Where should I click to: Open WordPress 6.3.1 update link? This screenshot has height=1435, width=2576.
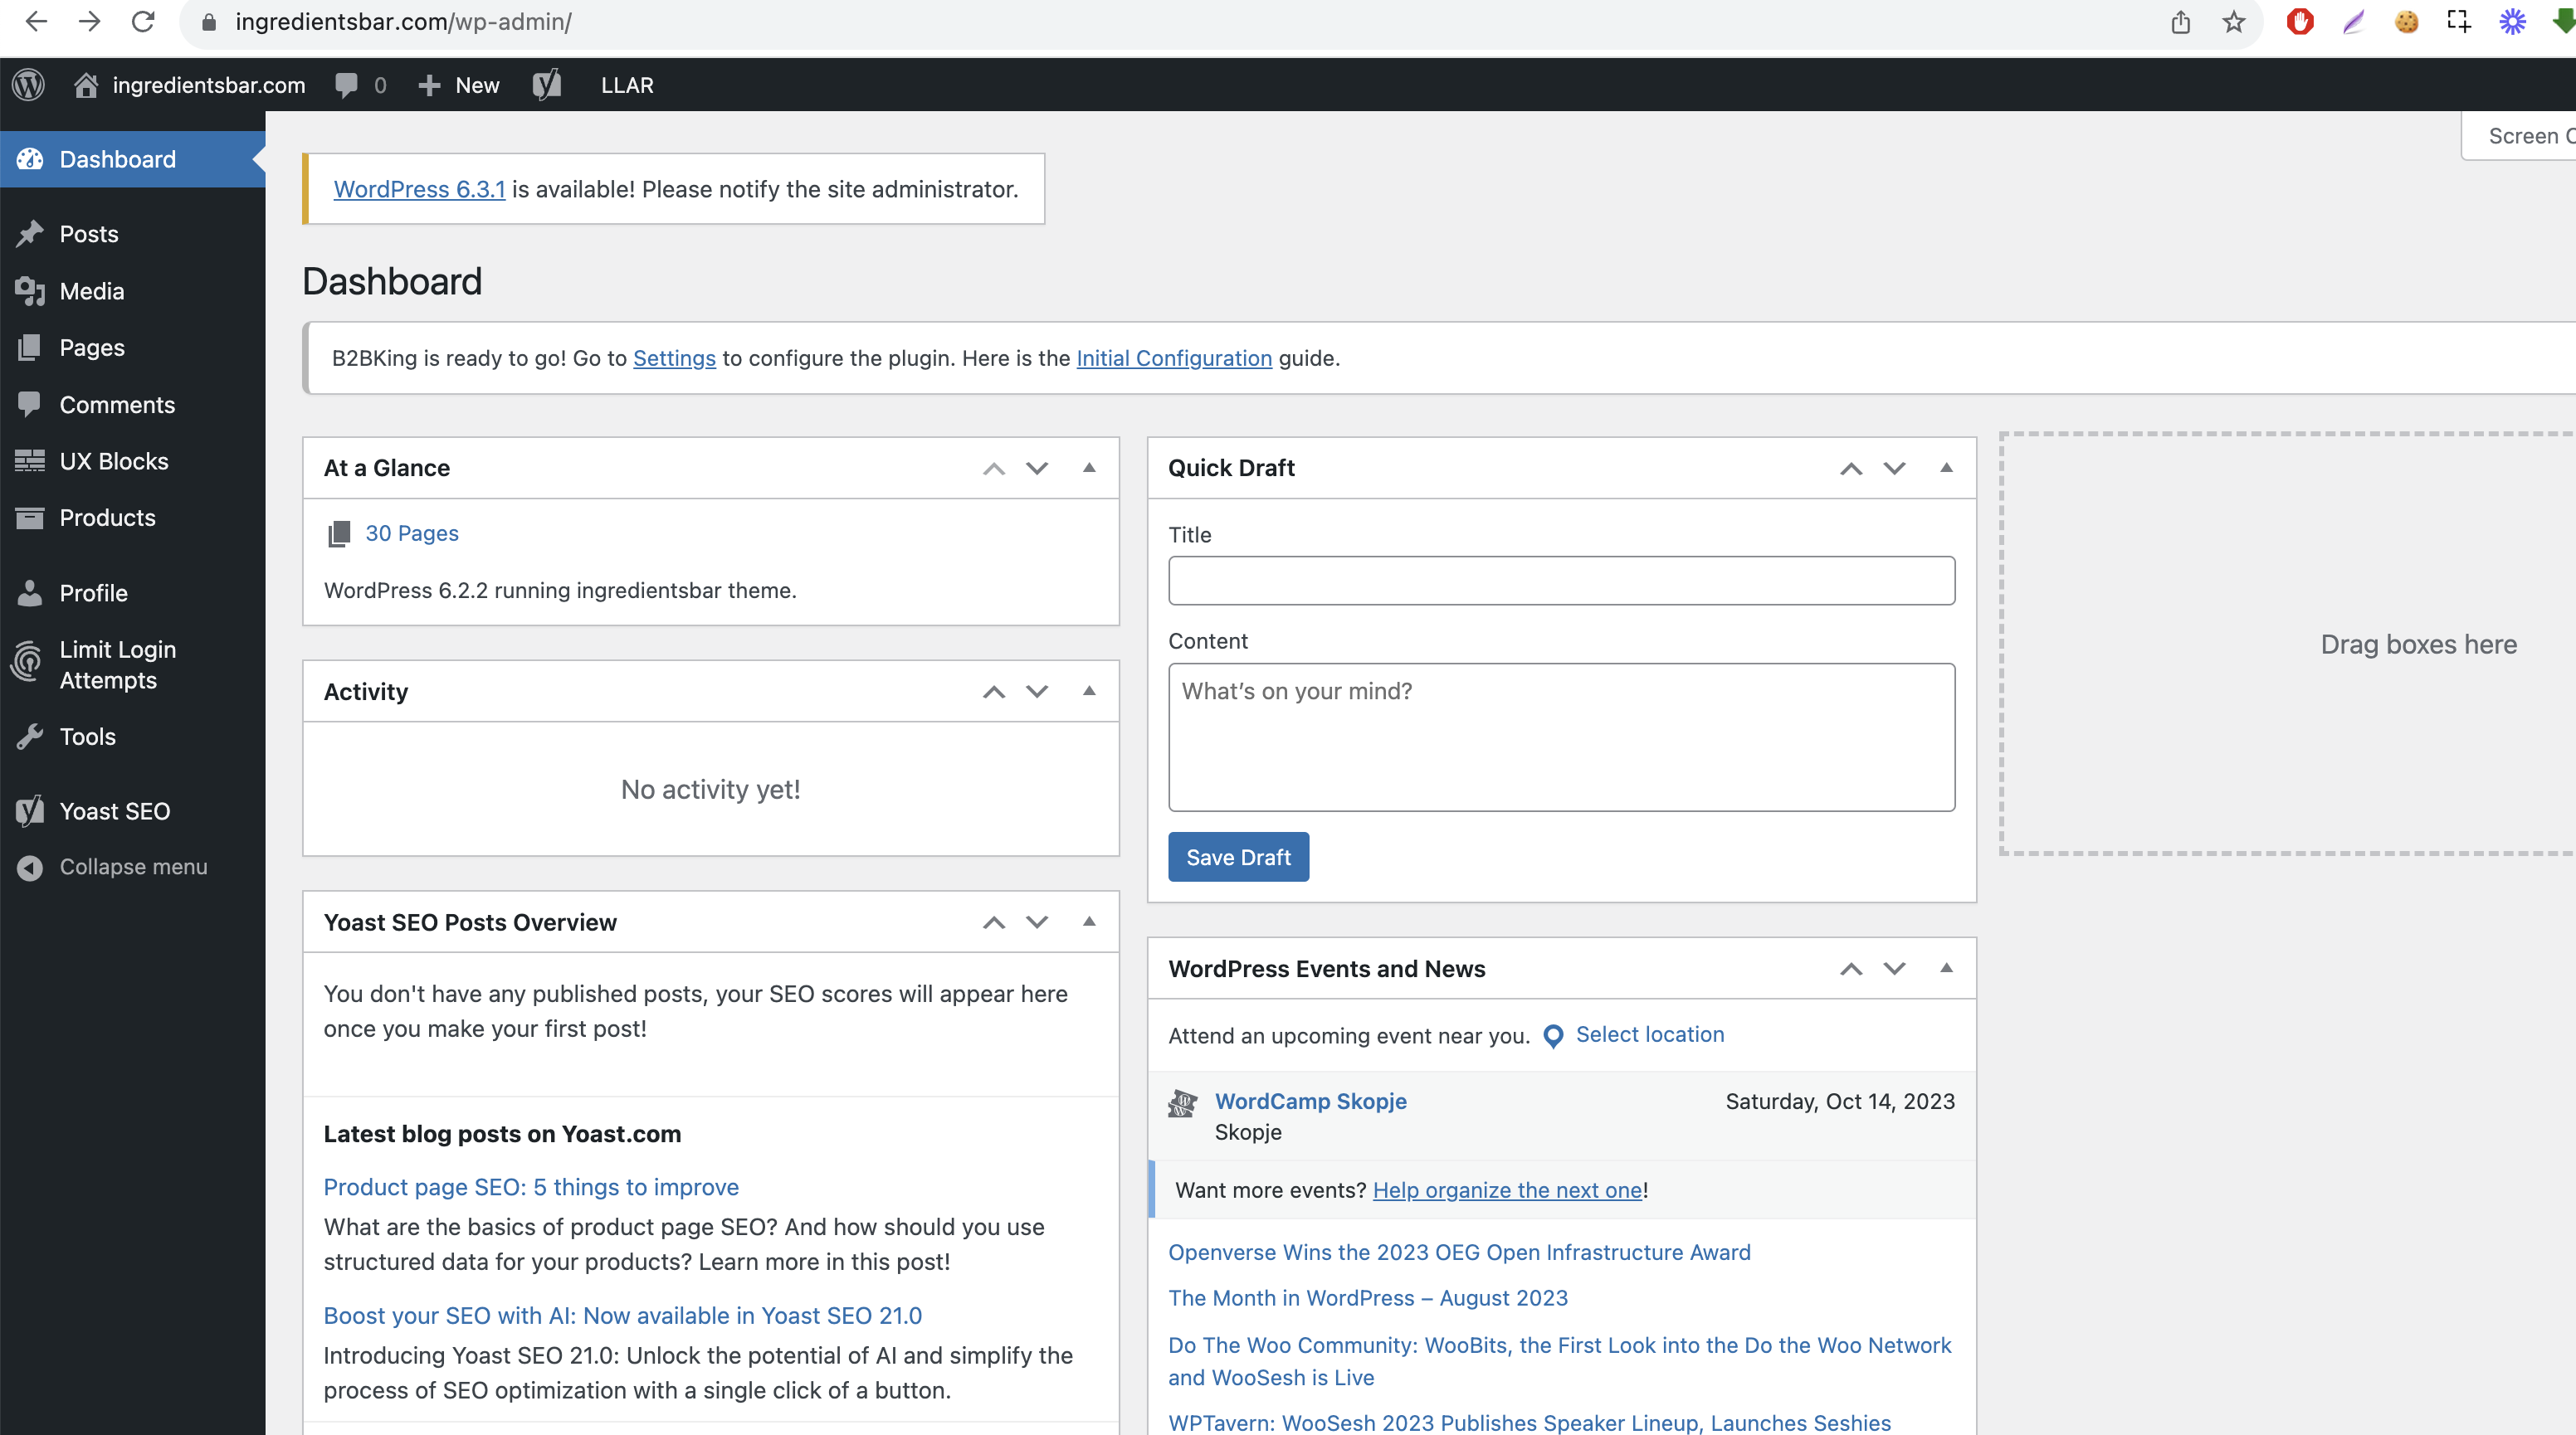(419, 190)
